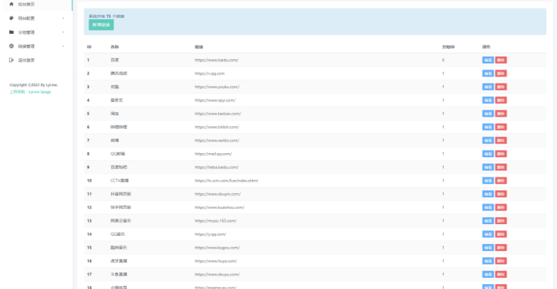The image size is (557, 289).
Task: Click the home icon beside 后台首页
Action: coord(11,4)
